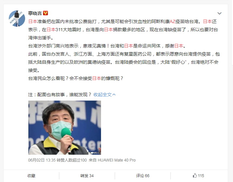Click the user avatar of 寧晓言

tap(17, 19)
